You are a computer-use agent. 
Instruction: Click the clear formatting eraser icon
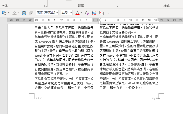(87, 12)
